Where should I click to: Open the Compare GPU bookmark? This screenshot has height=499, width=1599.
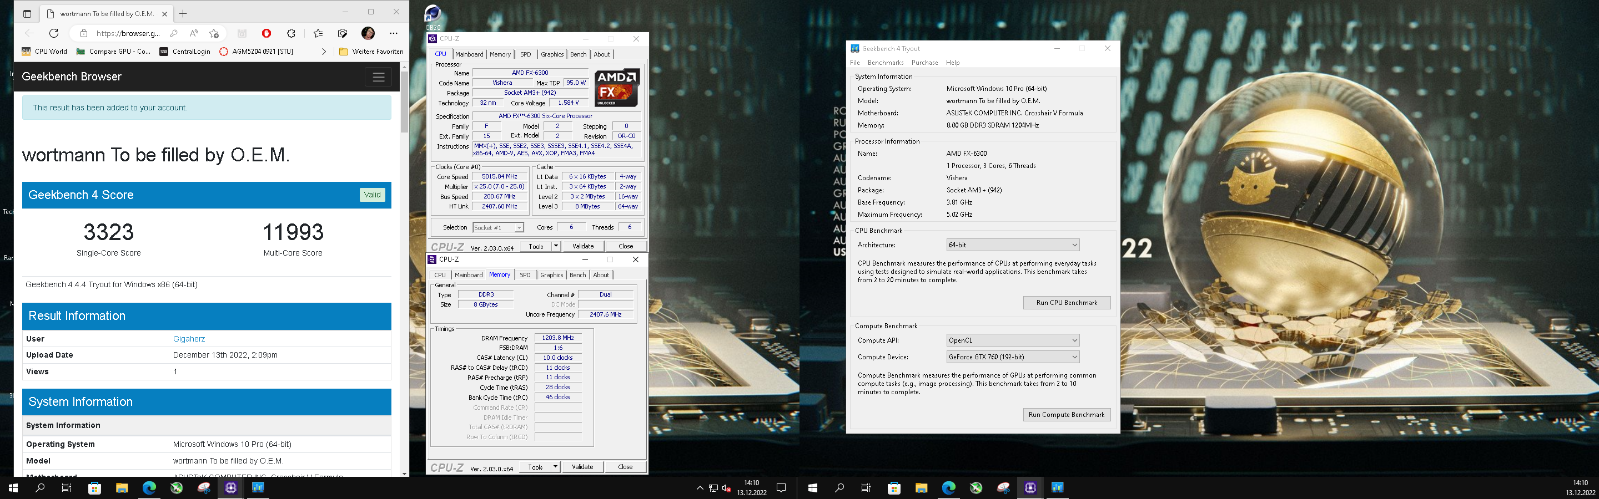coord(114,52)
